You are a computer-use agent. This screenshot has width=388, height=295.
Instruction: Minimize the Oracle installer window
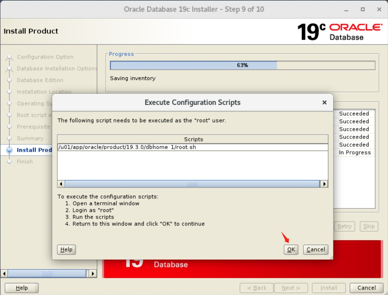(346, 10)
